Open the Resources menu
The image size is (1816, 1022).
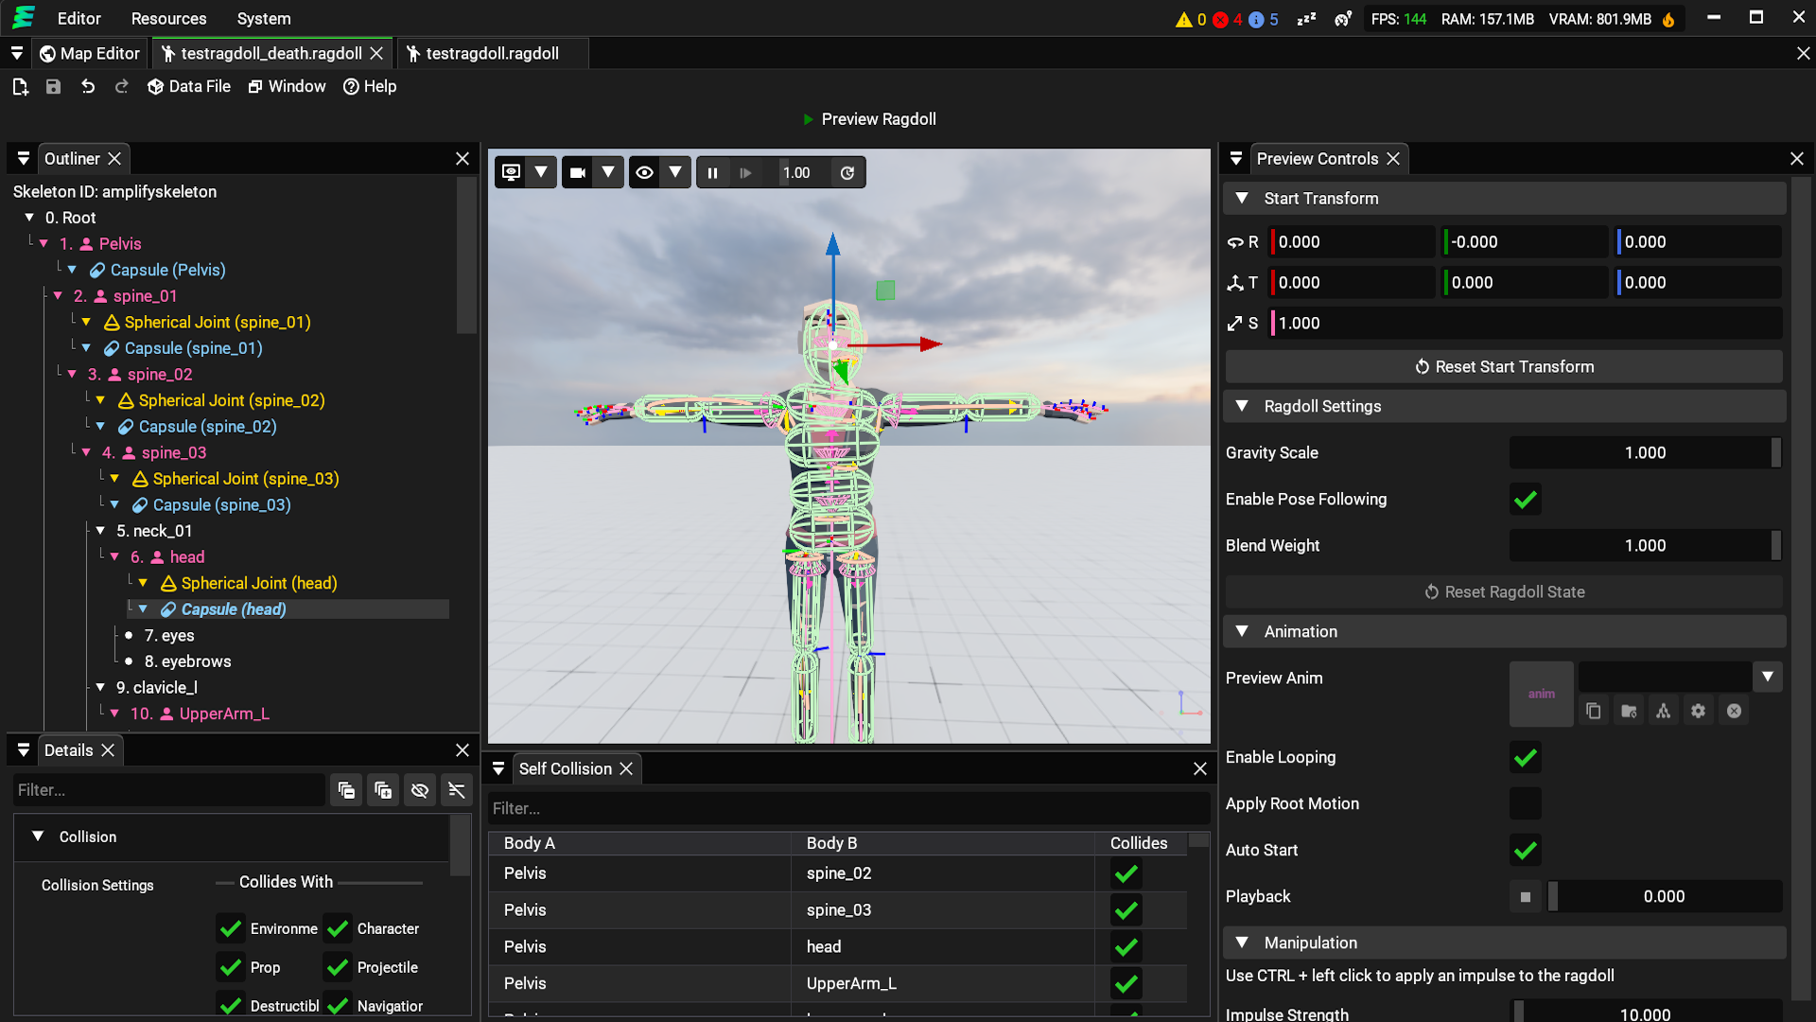168,19
